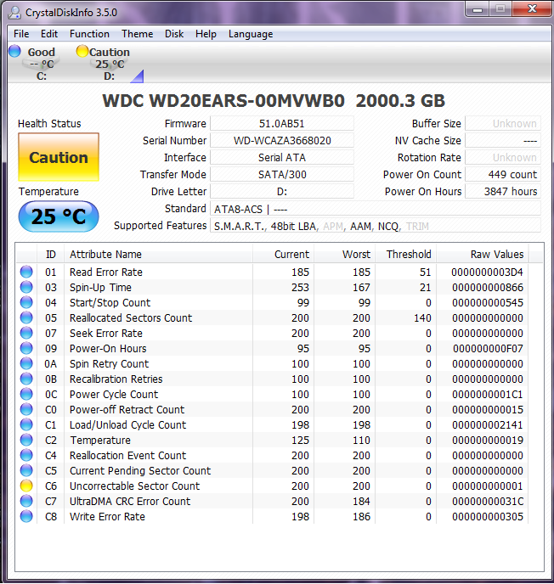The width and height of the screenshot is (554, 584).
Task: Click the status icon for Power-off Retract Count
Action: coord(26,409)
